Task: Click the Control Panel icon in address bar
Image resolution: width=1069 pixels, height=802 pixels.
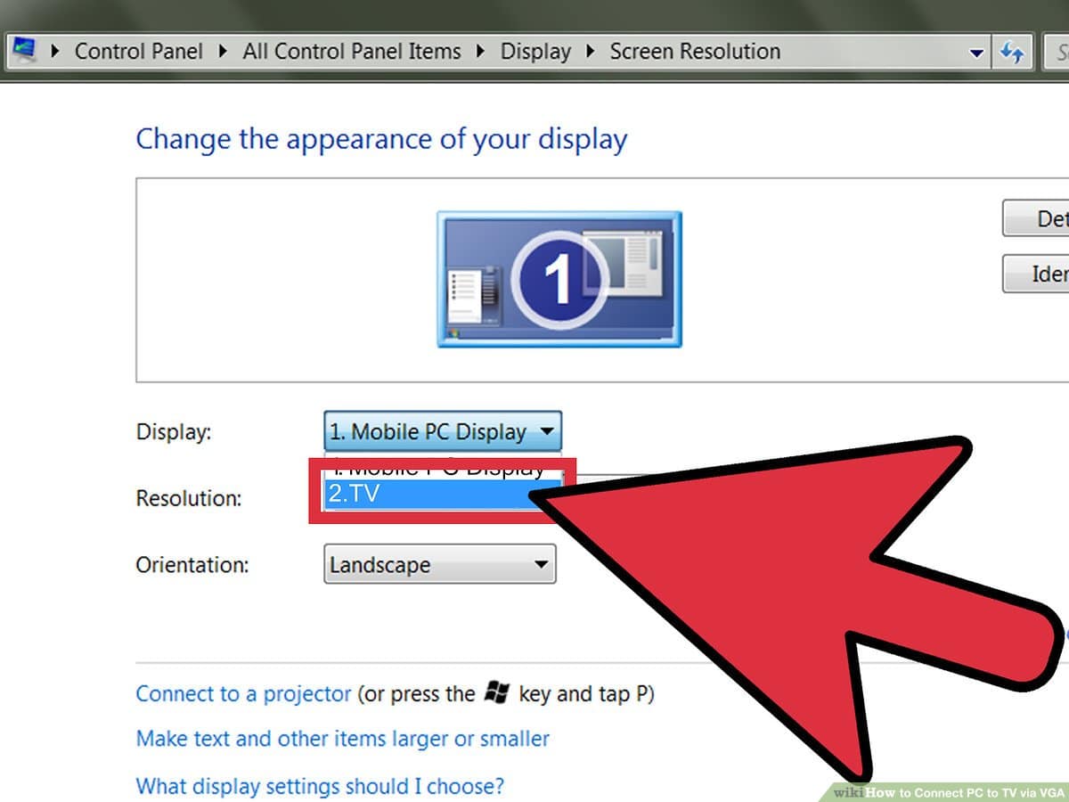Action: click(24, 51)
